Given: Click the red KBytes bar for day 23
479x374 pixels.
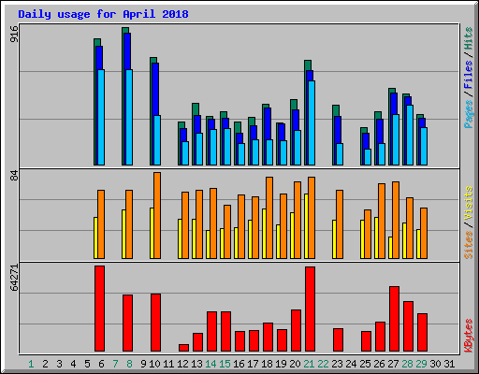Looking at the screenshot, I should pyautogui.click(x=338, y=339).
